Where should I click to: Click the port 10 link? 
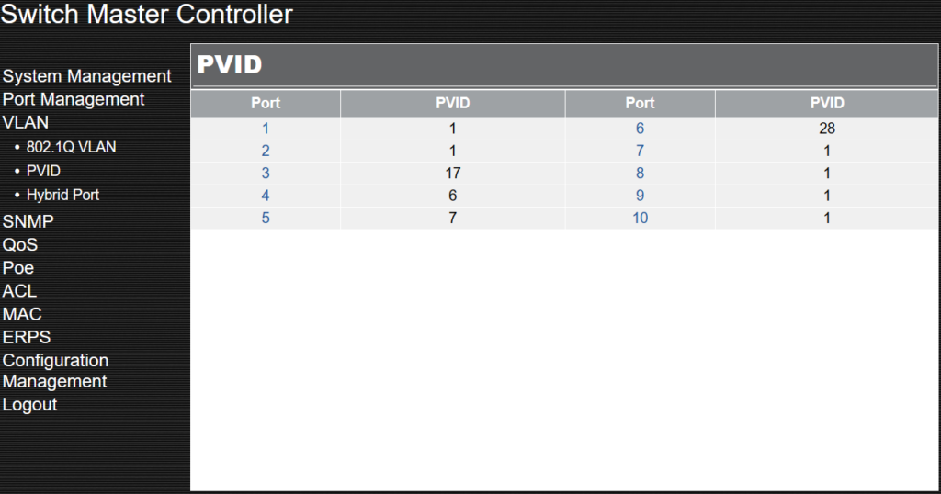pyautogui.click(x=640, y=218)
